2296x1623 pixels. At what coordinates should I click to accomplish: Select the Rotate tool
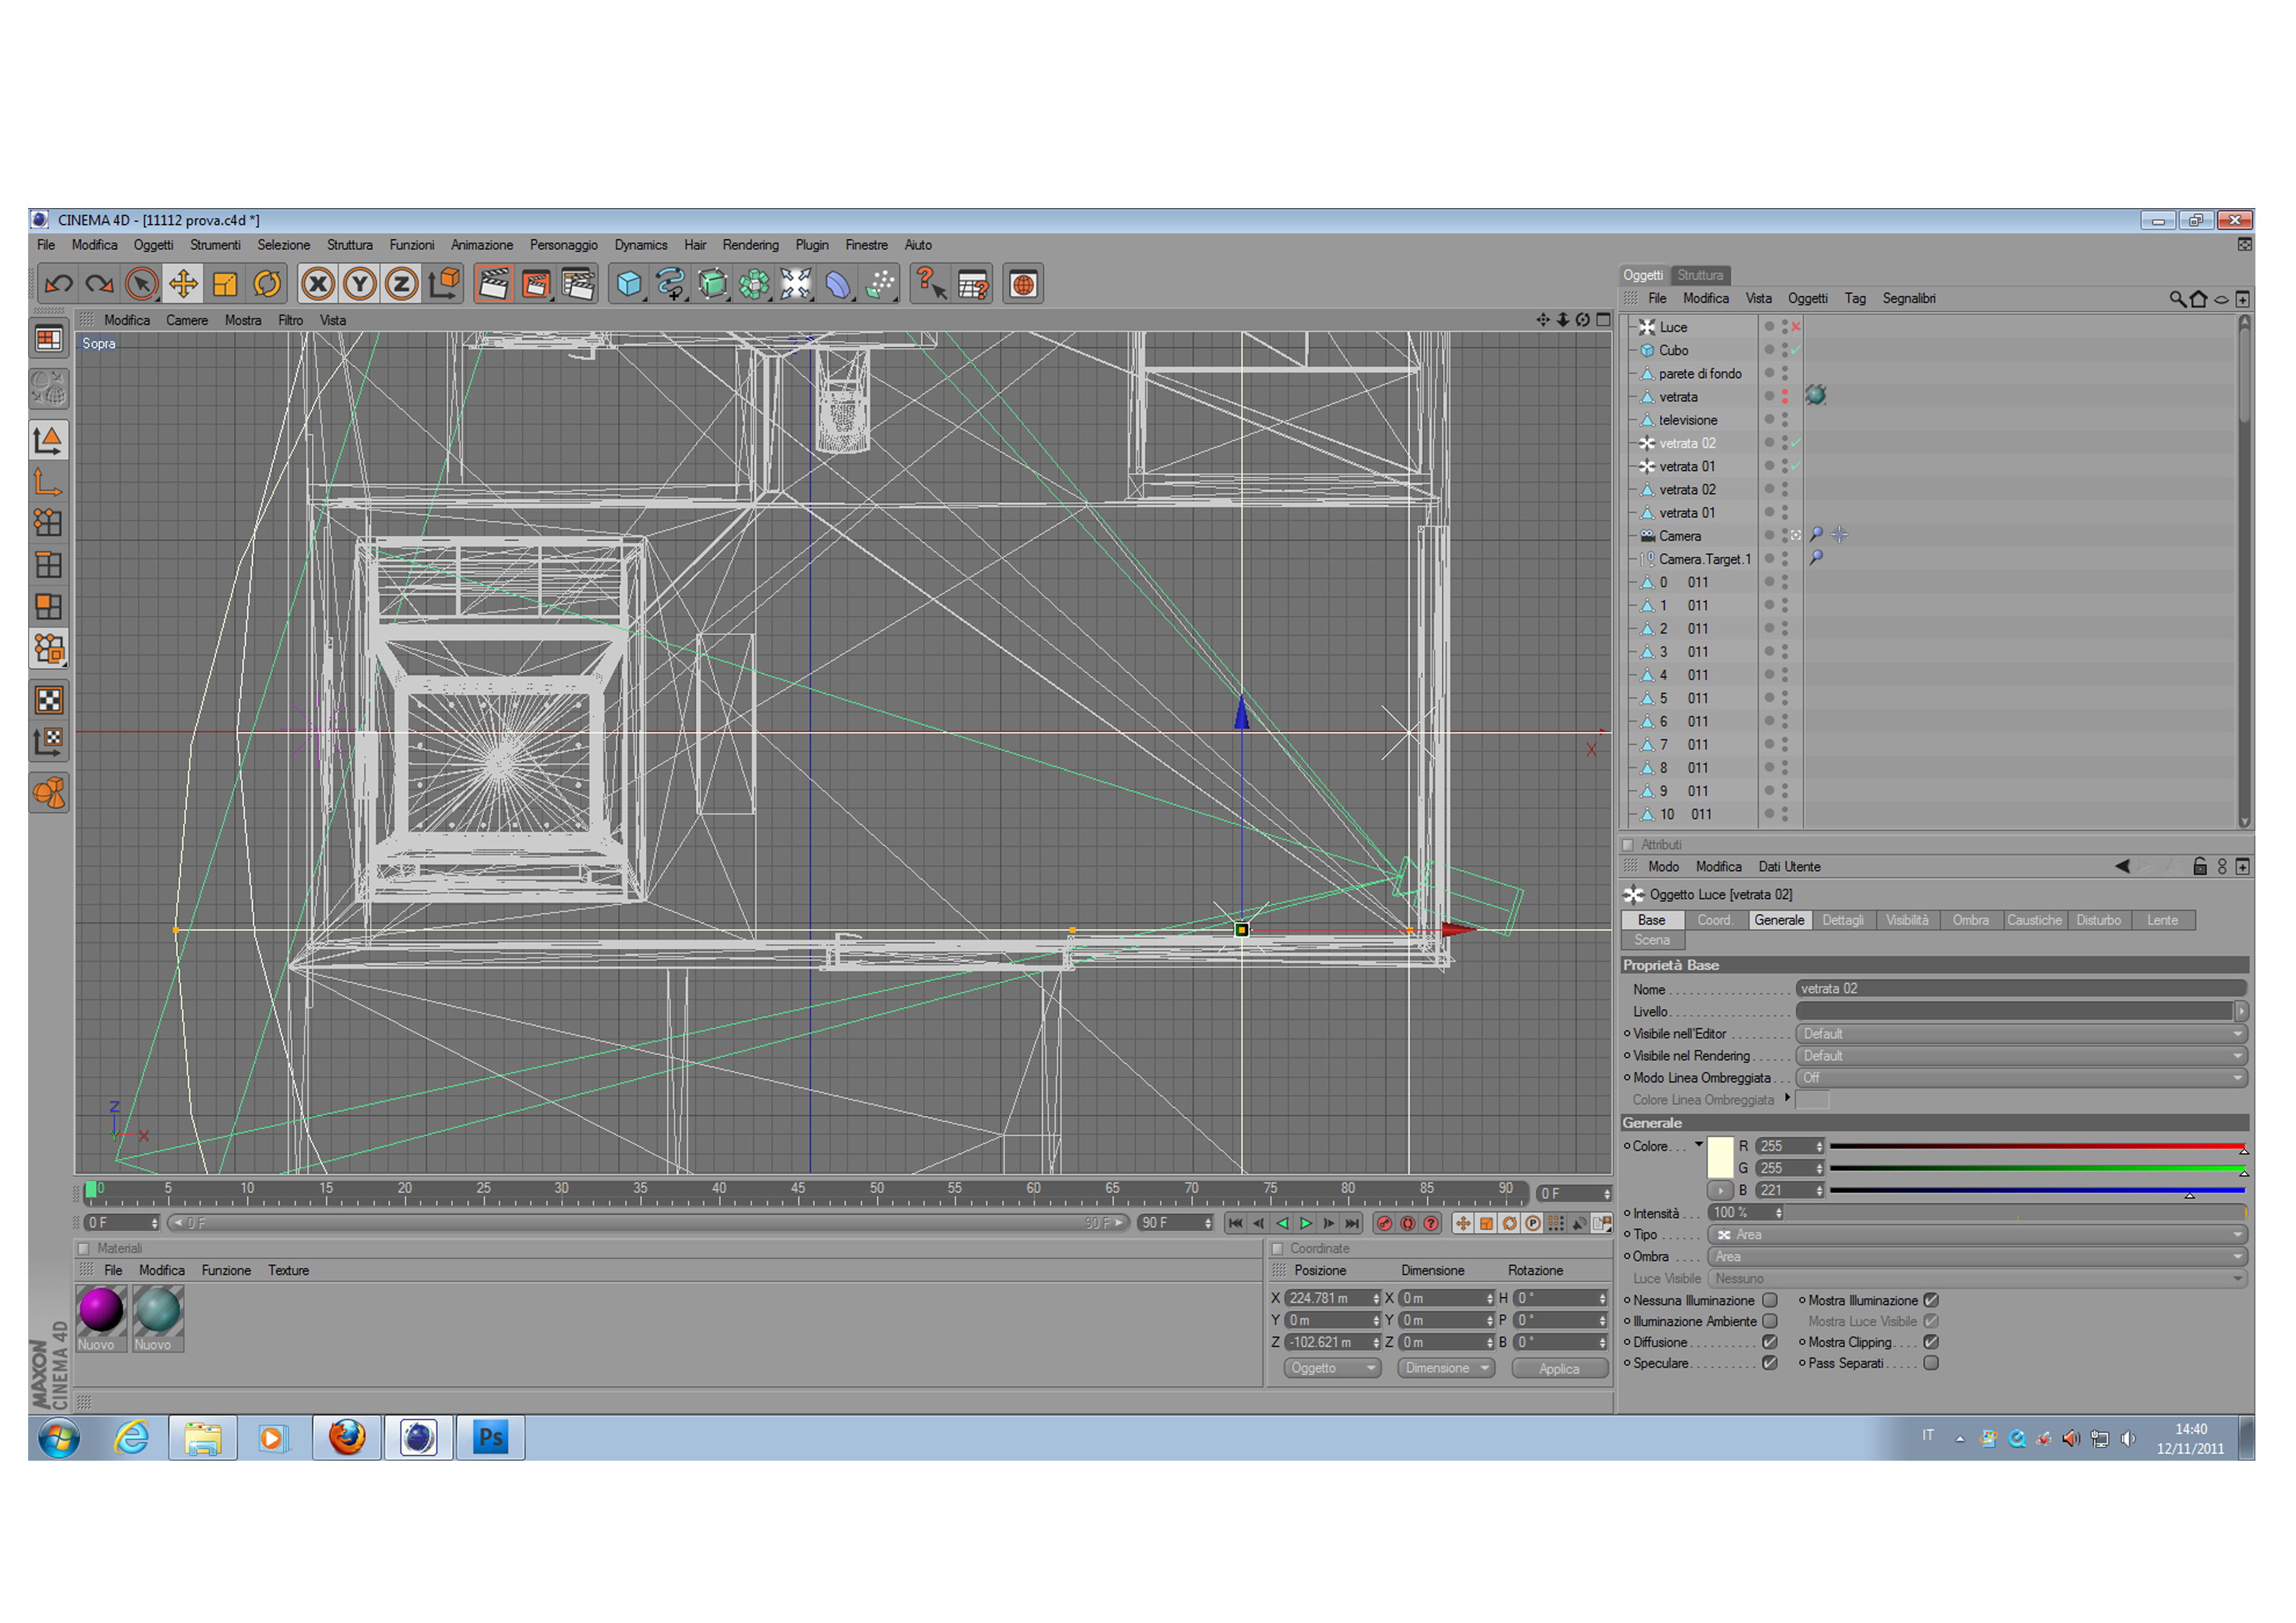pyautogui.click(x=267, y=285)
